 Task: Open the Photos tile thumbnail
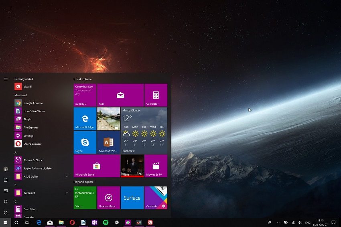tap(108, 119)
